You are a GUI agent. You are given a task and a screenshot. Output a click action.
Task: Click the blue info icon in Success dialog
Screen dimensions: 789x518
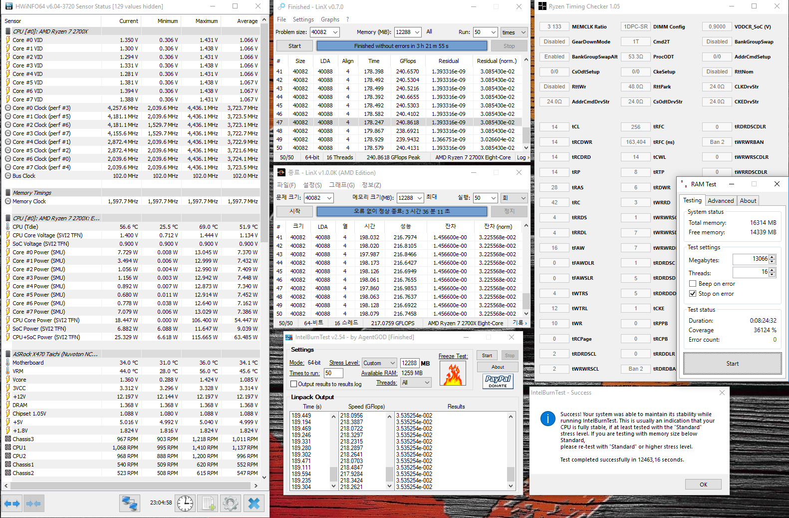tap(547, 419)
